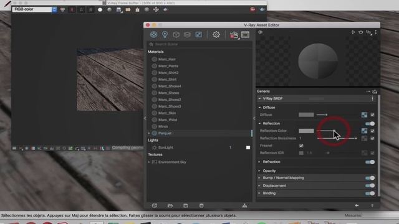Open Geometry category cube icon
The width and height of the screenshot is (399, 224).
coord(176,35)
